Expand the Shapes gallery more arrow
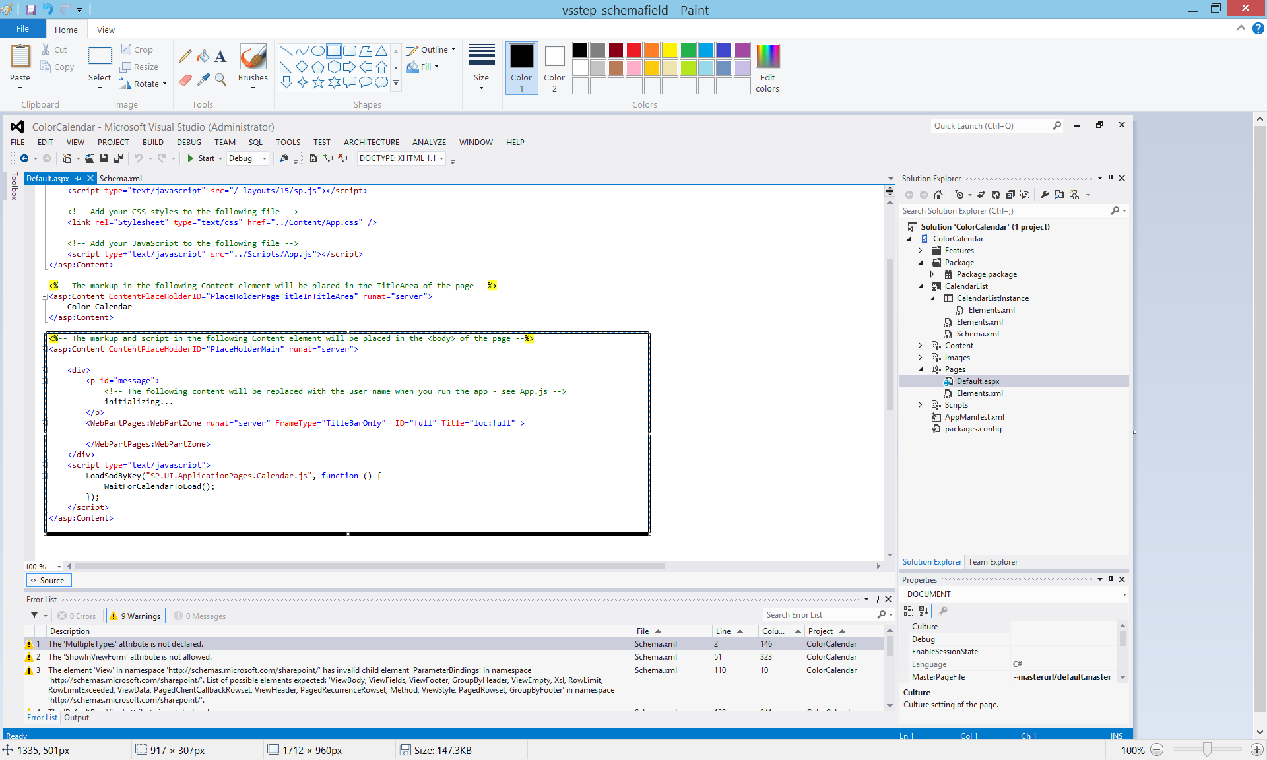 (x=396, y=83)
